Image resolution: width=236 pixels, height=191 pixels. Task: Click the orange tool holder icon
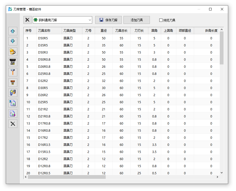13,82
